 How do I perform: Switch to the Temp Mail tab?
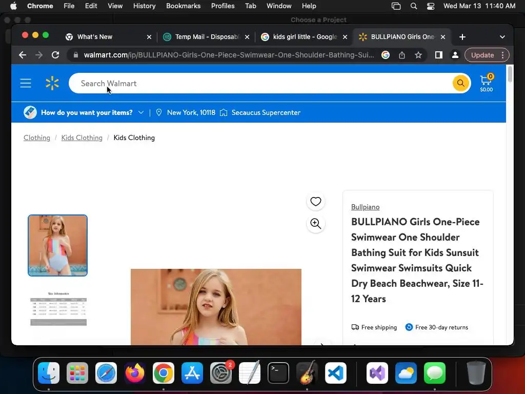click(207, 37)
